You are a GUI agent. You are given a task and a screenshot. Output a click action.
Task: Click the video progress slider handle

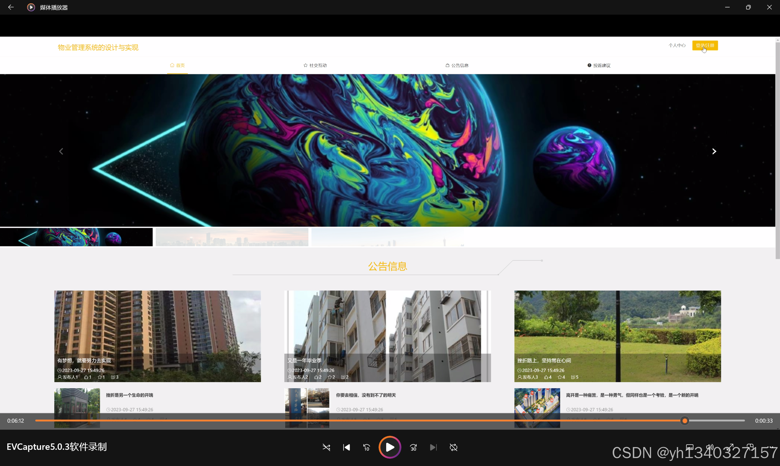point(685,421)
